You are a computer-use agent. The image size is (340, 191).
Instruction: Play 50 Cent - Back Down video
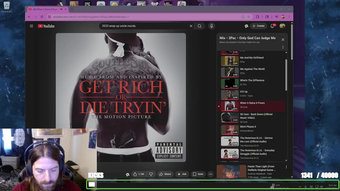pos(251,118)
